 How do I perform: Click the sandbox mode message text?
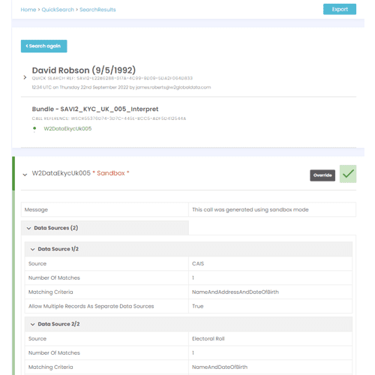pos(250,209)
